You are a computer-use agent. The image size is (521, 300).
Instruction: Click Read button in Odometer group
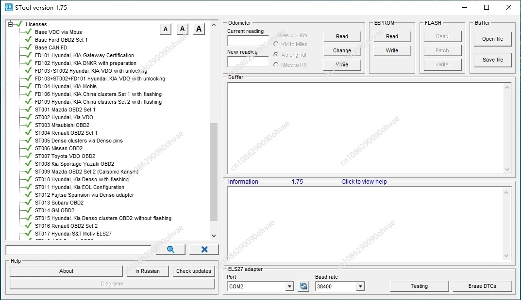pos(342,36)
